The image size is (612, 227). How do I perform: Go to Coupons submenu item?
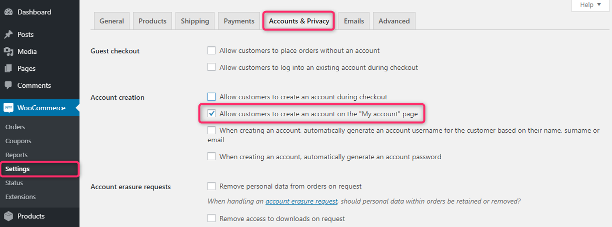point(18,141)
